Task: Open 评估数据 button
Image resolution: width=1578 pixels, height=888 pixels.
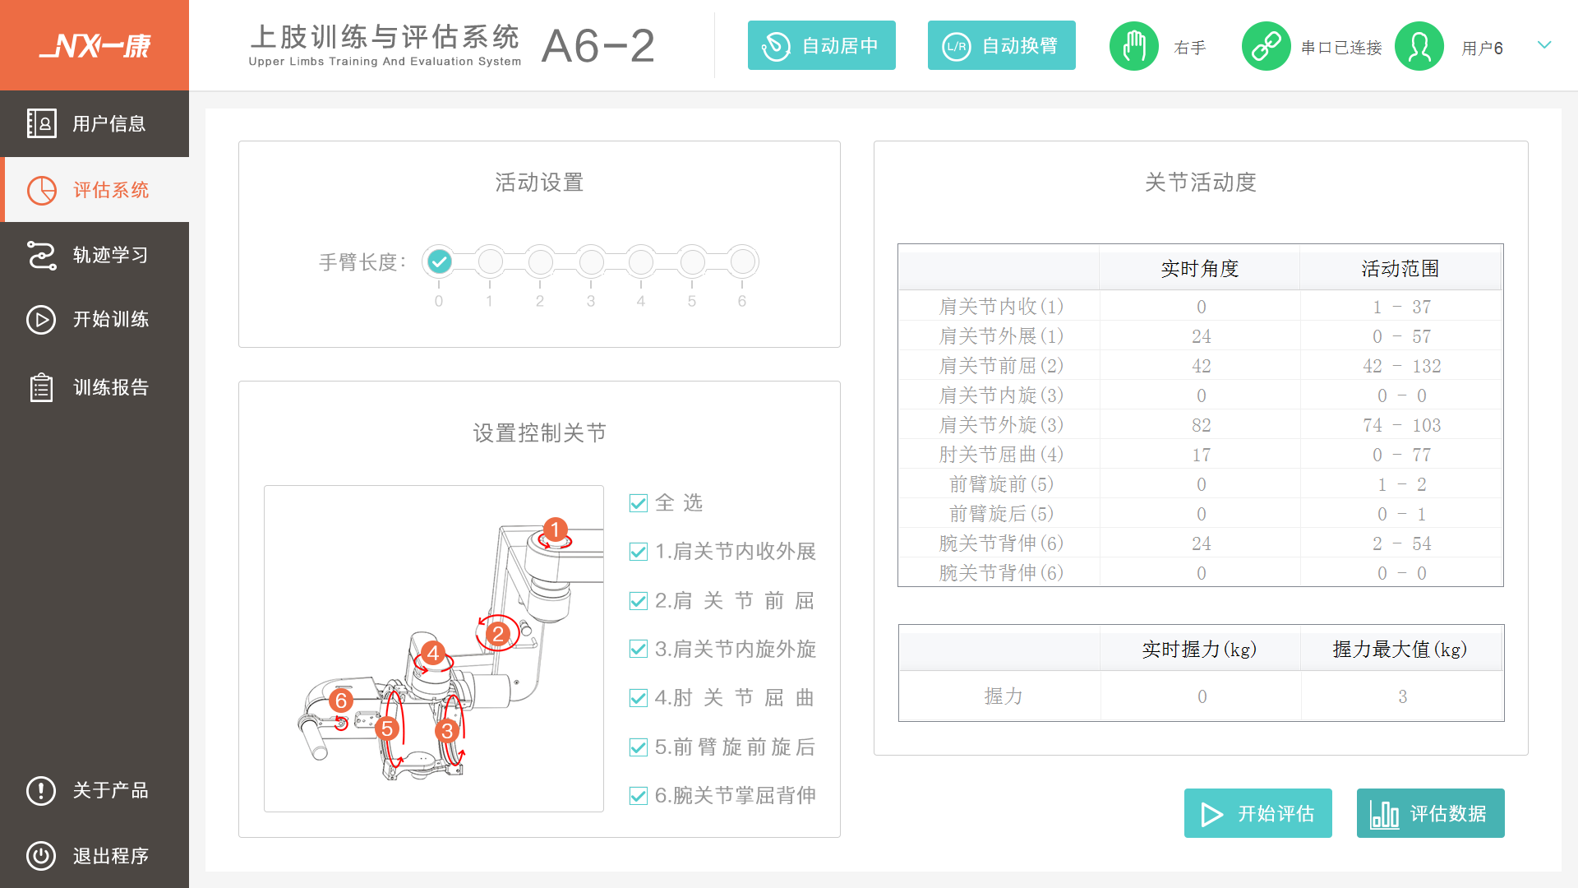Action: click(x=1430, y=813)
